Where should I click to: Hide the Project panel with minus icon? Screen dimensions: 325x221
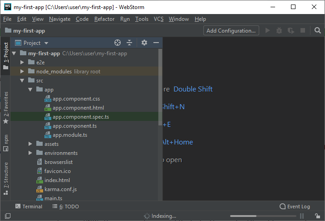(x=156, y=43)
